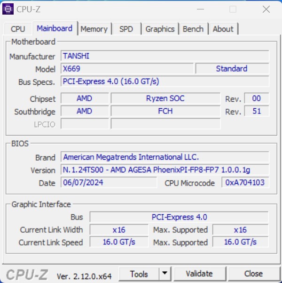
Task: Open the About tab
Action: pos(223,29)
